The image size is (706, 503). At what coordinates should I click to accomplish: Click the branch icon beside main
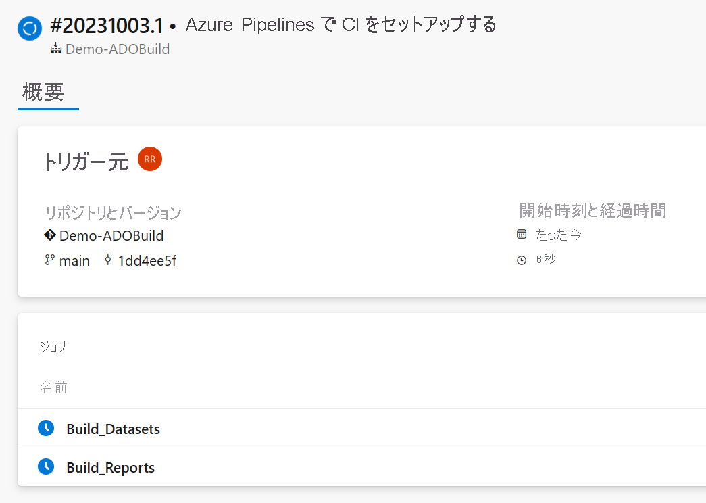tap(49, 260)
